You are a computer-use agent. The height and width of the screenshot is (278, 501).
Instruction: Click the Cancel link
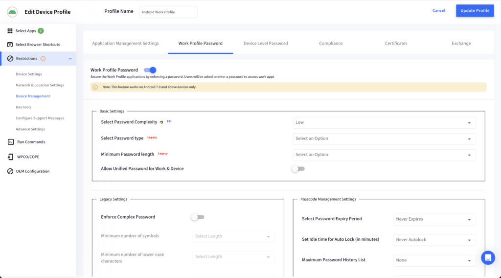tap(439, 11)
